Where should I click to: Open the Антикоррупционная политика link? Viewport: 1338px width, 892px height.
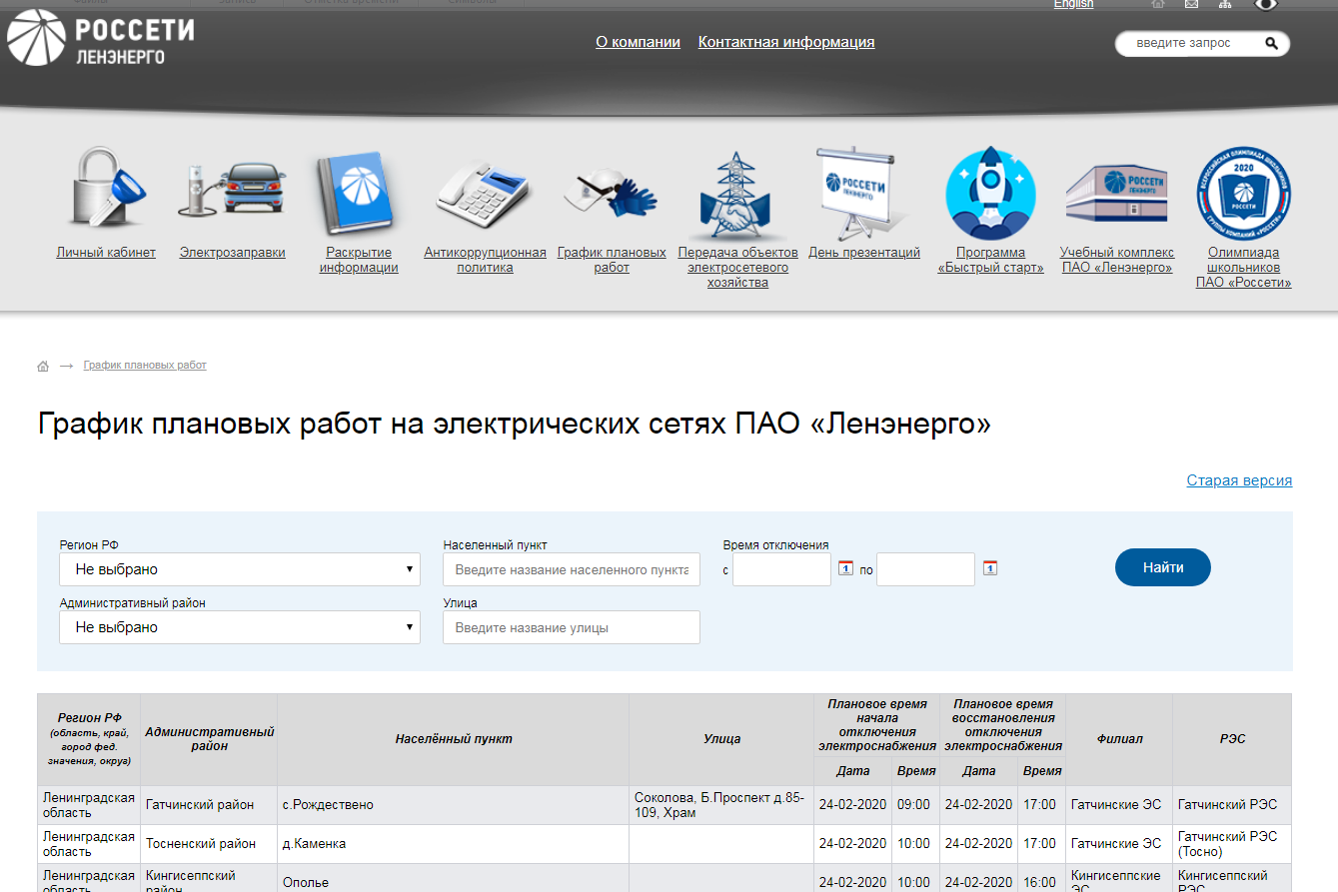click(x=485, y=260)
